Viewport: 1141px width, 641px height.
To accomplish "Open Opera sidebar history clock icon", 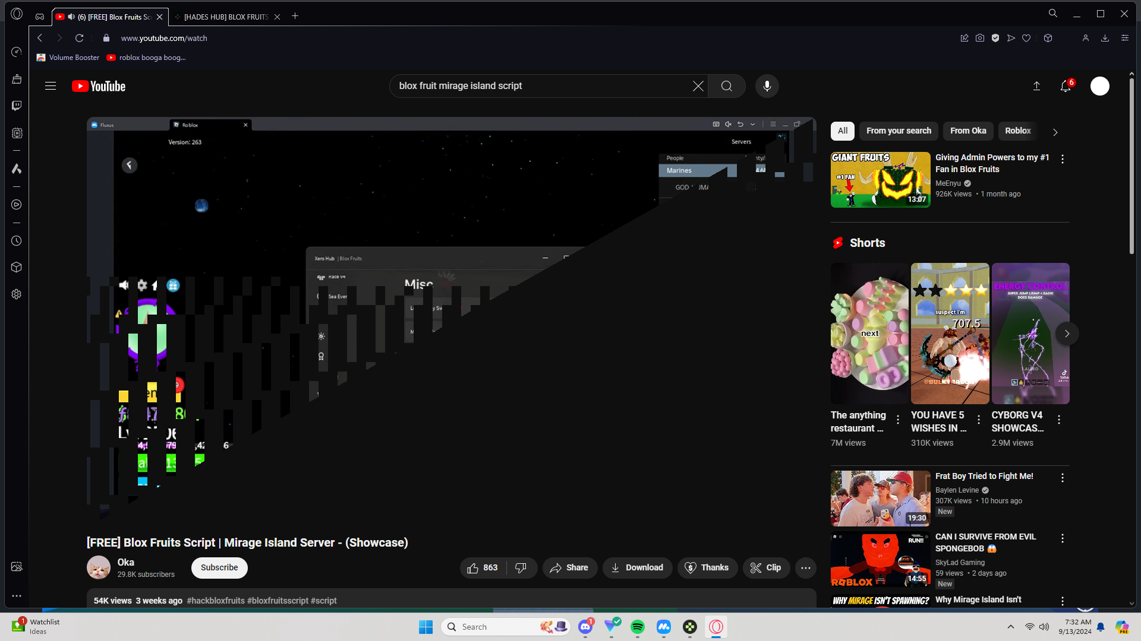I will (x=17, y=241).
